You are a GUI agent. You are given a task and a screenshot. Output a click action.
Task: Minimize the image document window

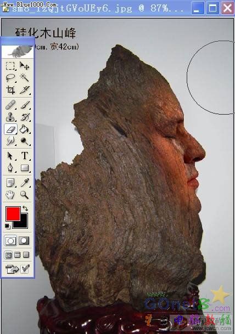[197, 8]
